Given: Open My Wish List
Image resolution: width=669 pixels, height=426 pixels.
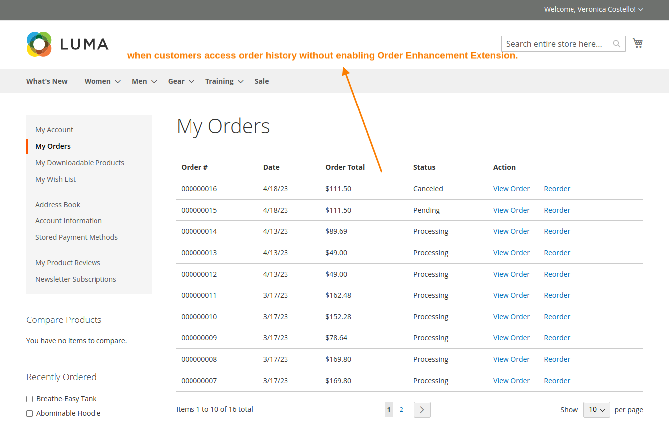Looking at the screenshot, I should (55, 179).
